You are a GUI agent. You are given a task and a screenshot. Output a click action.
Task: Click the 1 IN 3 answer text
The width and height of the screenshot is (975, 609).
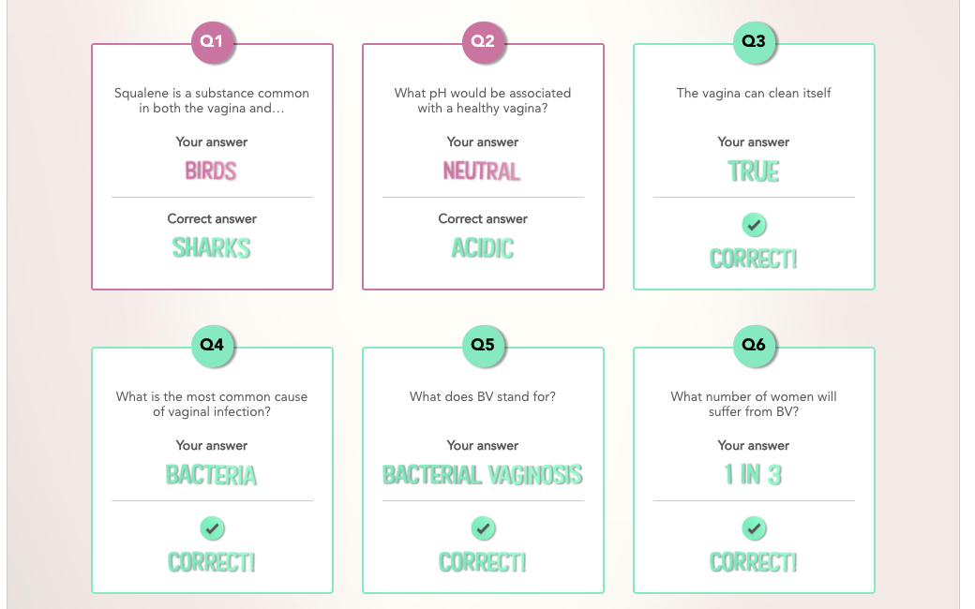click(754, 475)
